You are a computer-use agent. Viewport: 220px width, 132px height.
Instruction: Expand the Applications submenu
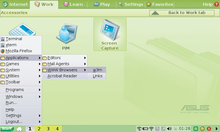tap(21, 58)
